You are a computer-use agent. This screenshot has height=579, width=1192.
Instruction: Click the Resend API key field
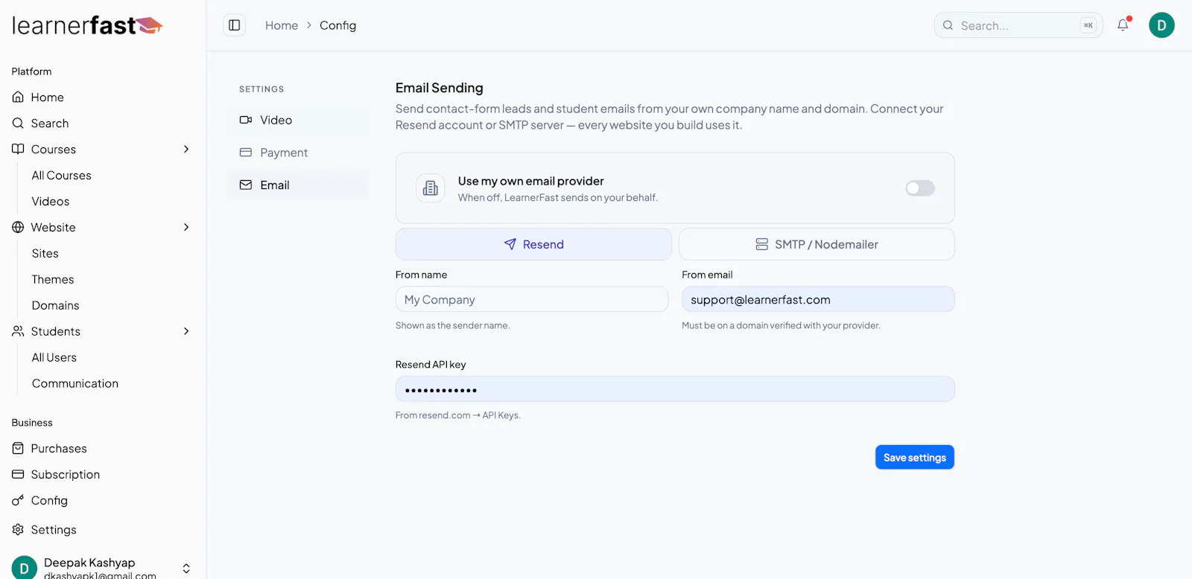click(675, 389)
